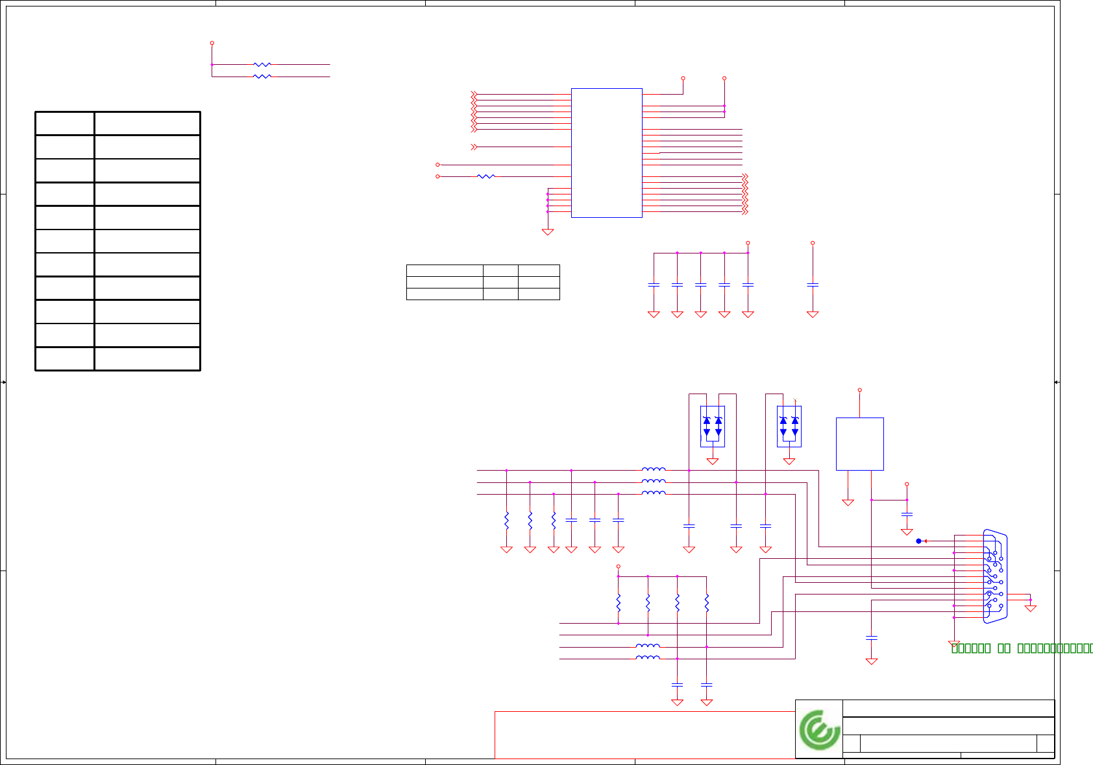This screenshot has height=765, width=1093.
Task: Select the single off-sheet port arrow below the IC input bus
Action: 474,147
